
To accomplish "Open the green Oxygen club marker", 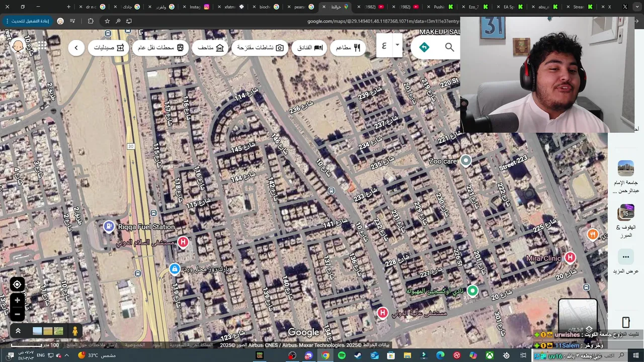I will click(x=472, y=291).
